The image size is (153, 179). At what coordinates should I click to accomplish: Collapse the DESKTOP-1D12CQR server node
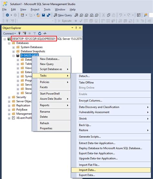point(5,39)
